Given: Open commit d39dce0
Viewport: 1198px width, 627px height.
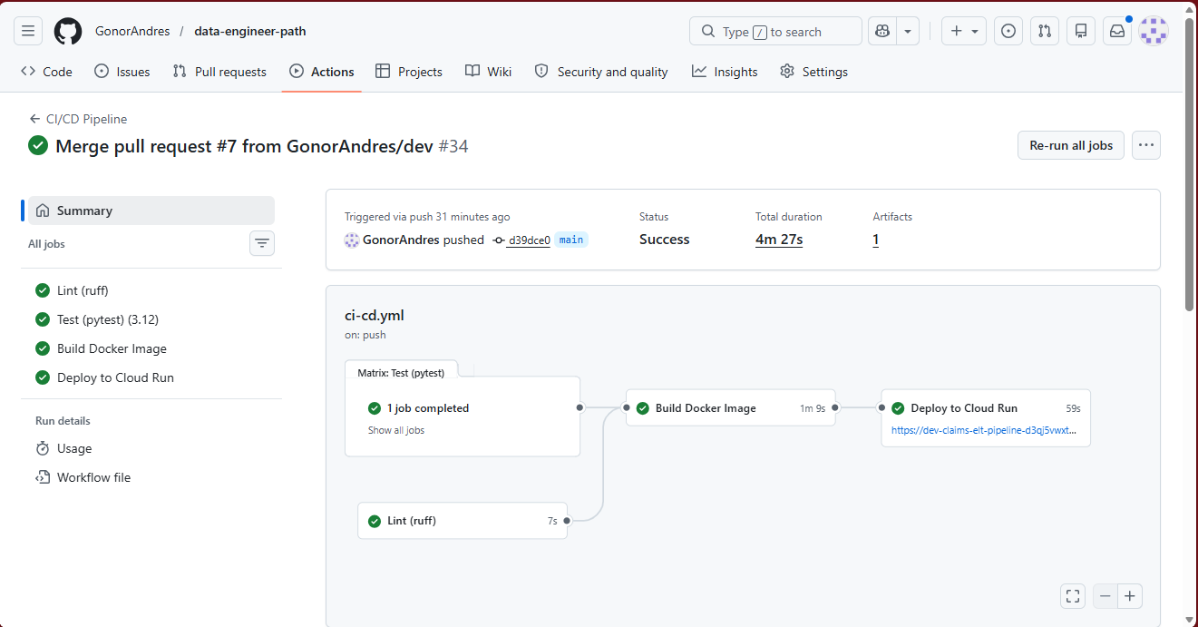Looking at the screenshot, I should (x=529, y=240).
